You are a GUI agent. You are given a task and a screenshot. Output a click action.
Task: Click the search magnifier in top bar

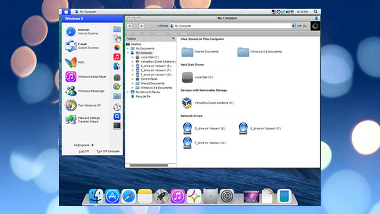point(316,12)
